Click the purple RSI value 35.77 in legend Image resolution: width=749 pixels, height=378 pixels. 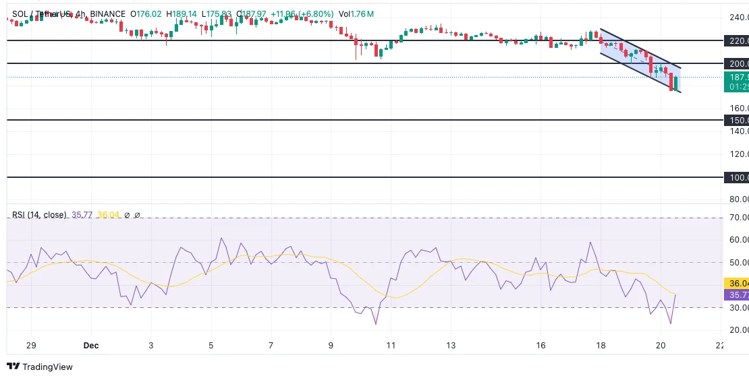point(82,215)
